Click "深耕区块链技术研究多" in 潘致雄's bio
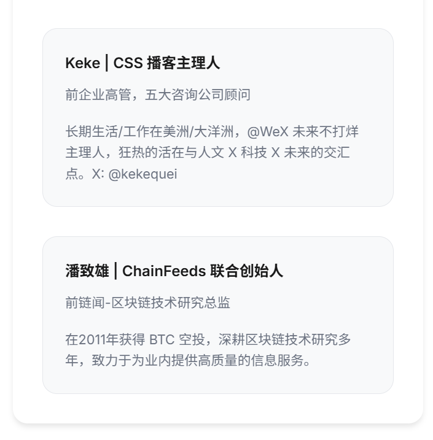 (x=284, y=340)
